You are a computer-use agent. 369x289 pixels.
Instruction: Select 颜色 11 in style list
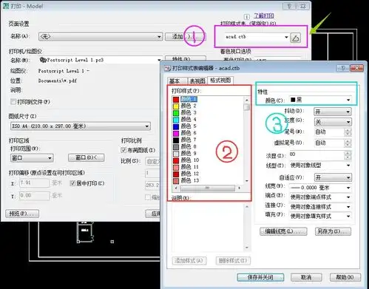tap(190, 167)
